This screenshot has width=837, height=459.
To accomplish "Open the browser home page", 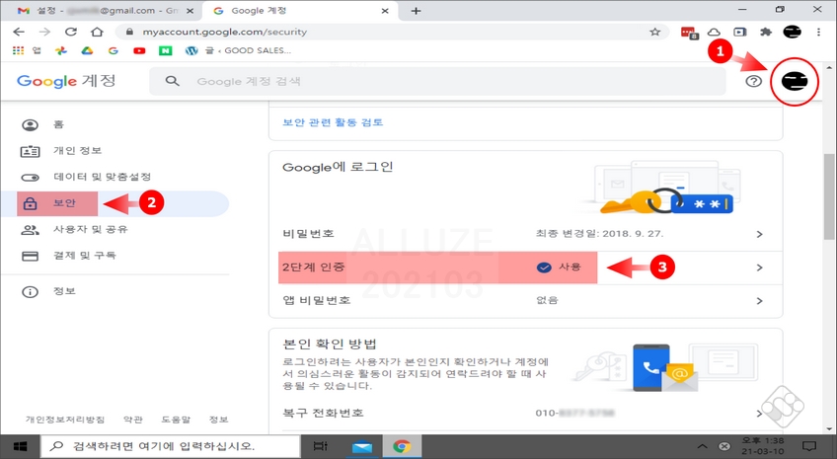I will coord(97,32).
